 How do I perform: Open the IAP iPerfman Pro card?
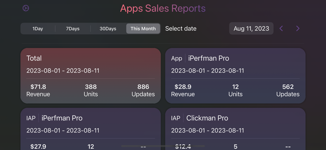pos(90,124)
